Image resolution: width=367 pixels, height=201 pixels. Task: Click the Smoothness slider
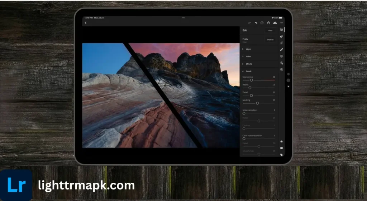click(x=259, y=154)
